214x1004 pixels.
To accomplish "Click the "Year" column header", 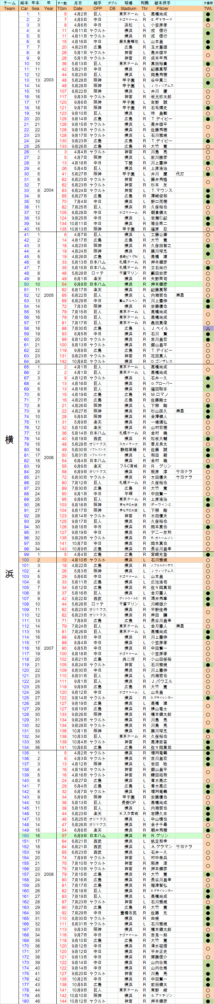I will pyautogui.click(x=48, y=9).
